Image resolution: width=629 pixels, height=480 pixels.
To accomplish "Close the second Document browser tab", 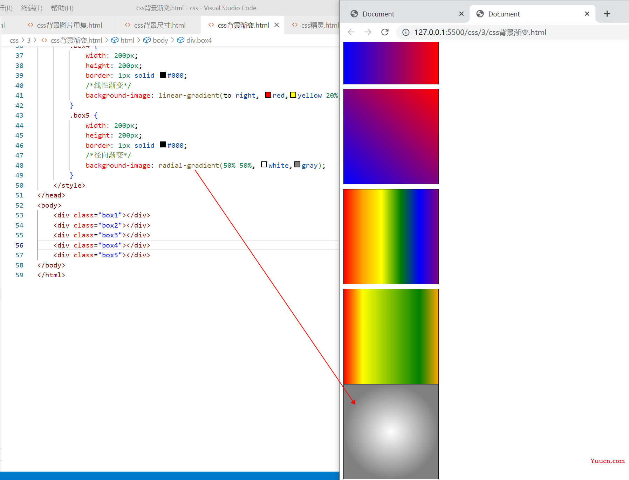I will [587, 14].
